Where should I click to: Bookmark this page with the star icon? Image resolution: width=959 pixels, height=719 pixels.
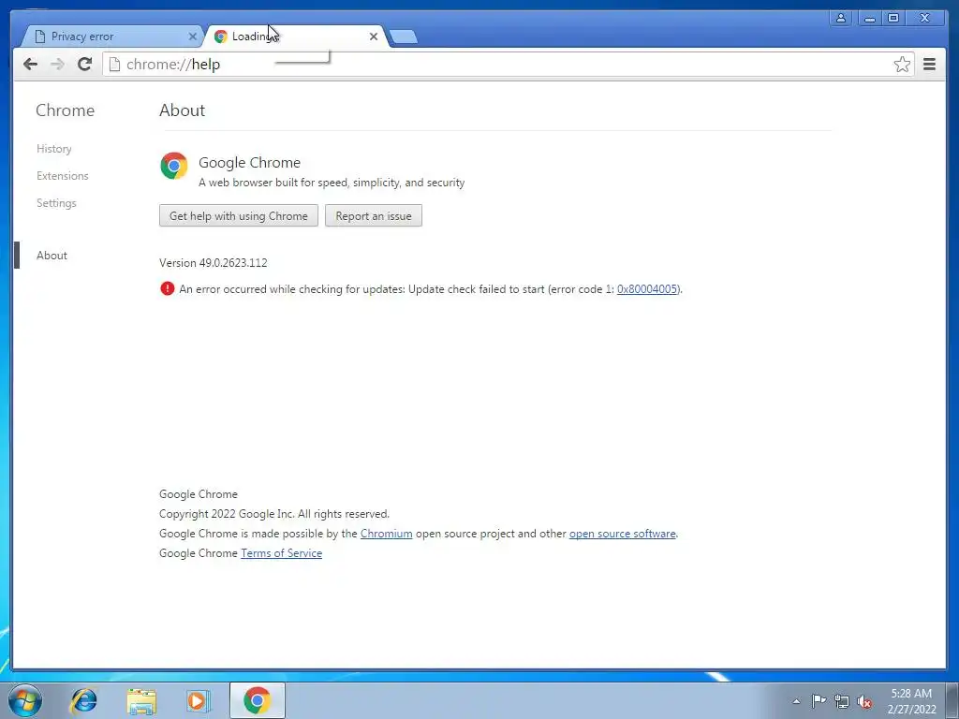click(902, 65)
